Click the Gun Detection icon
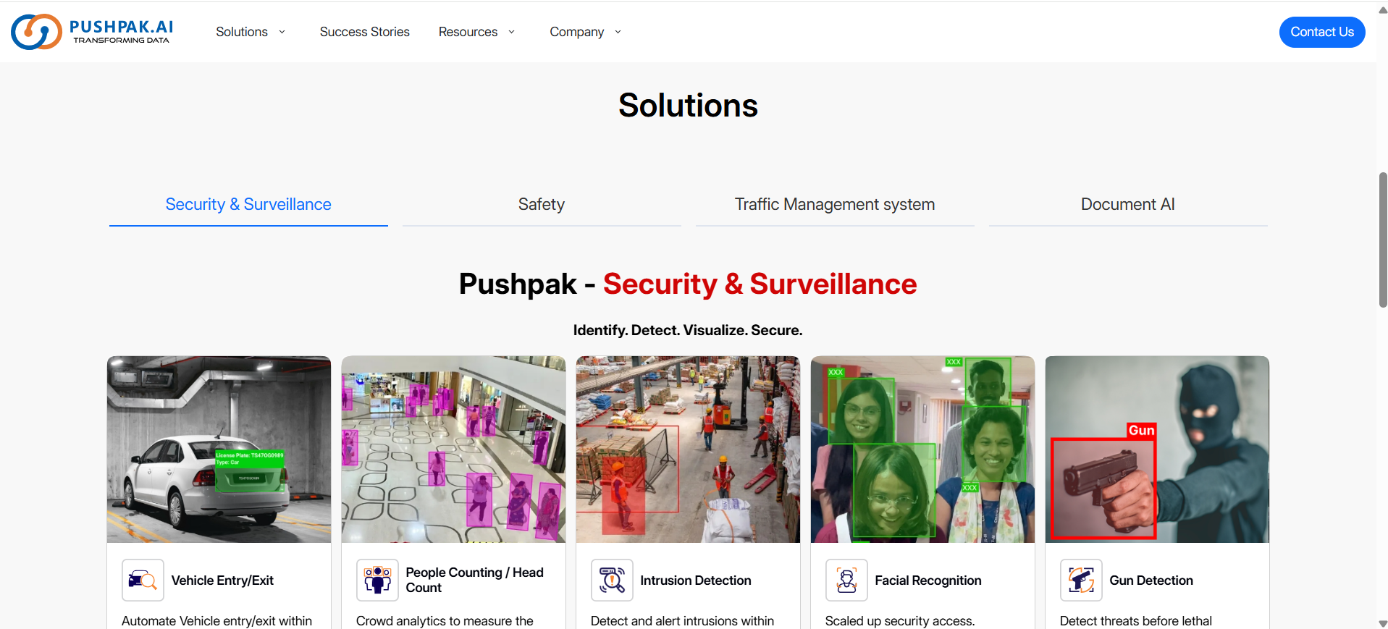The width and height of the screenshot is (1388, 629). (1081, 580)
